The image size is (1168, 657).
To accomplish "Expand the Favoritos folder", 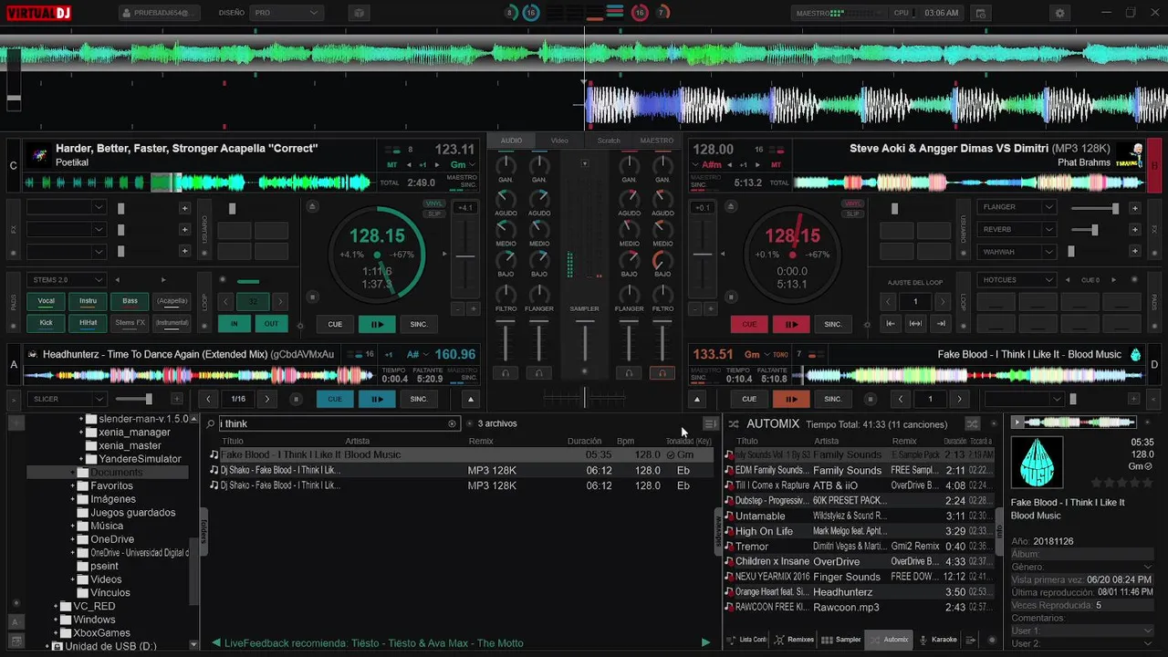I will 72,485.
